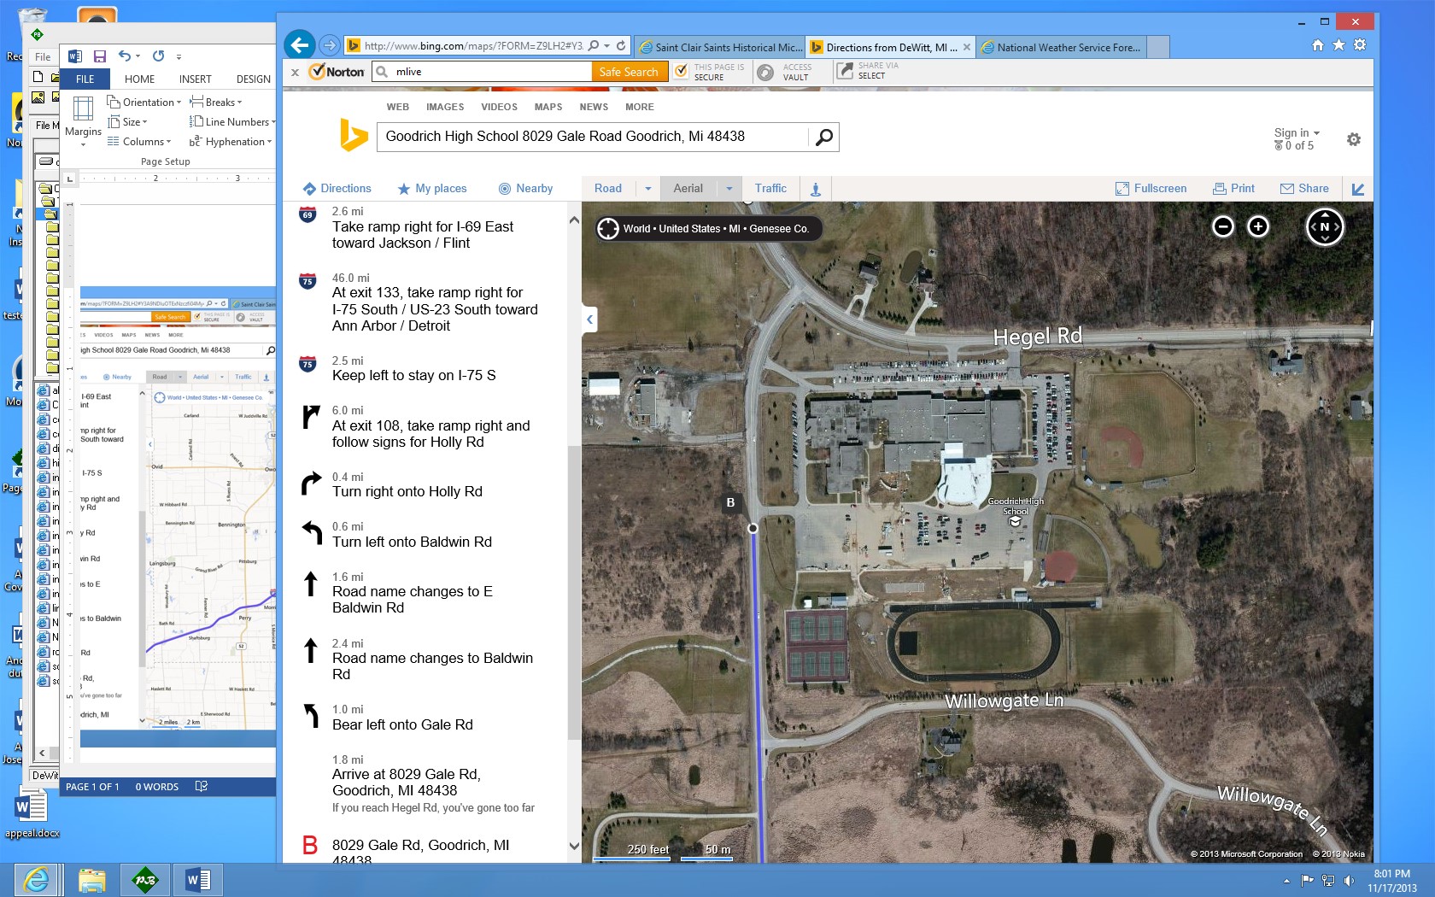Viewport: 1435px width, 897px height.
Task: Click the Norton Safe Search button
Action: [629, 72]
